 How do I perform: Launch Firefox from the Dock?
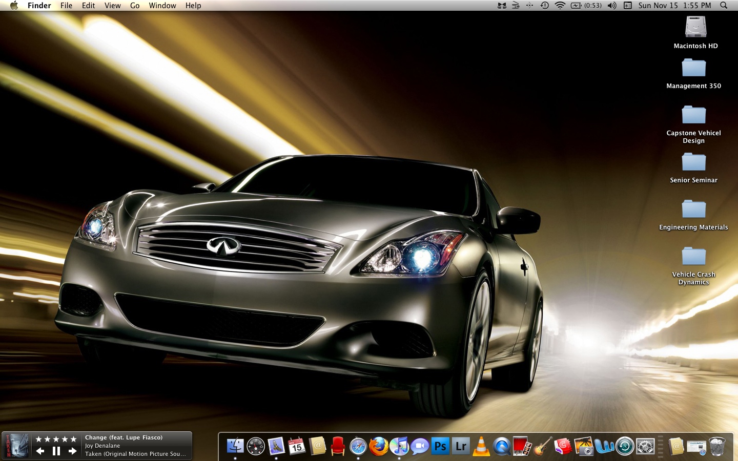379,446
